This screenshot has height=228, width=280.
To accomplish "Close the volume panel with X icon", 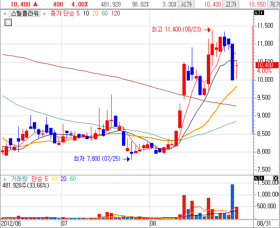I will pyautogui.click(x=276, y=178).
